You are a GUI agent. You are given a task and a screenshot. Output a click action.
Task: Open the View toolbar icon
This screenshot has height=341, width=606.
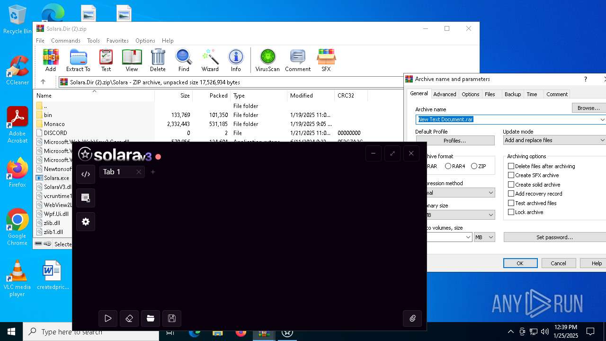point(132,60)
